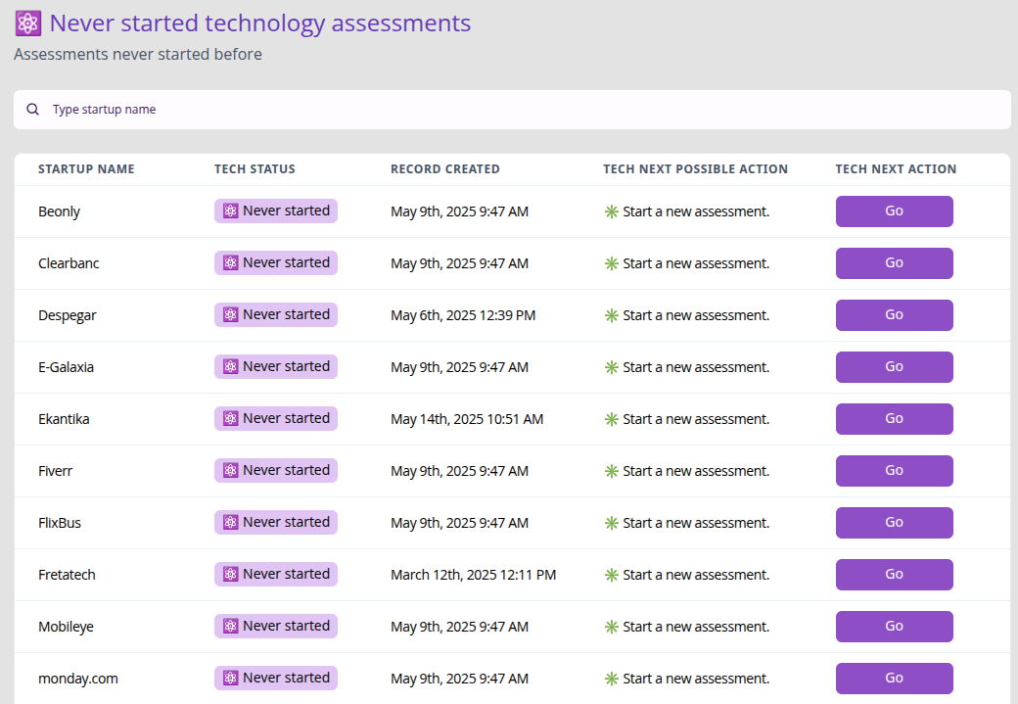This screenshot has height=704, width=1018.
Task: Click the Never started badge for Mobileye
Action: [x=276, y=627]
